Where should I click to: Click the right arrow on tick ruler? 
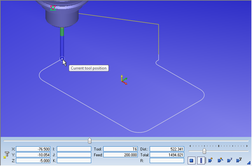[x=247, y=146]
